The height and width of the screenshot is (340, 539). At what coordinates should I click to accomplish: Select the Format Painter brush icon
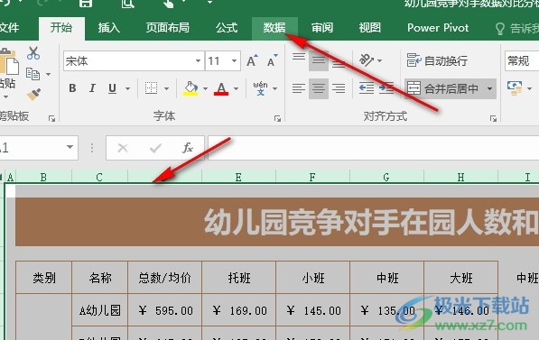pyautogui.click(x=33, y=94)
